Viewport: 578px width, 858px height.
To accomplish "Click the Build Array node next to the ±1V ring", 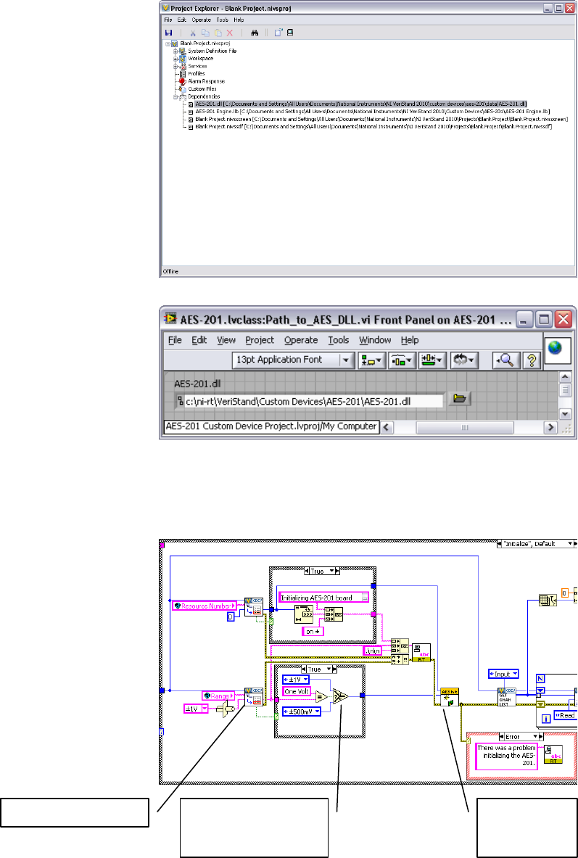I will click(x=225, y=708).
